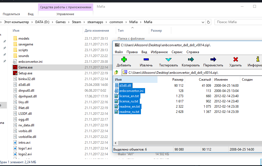Click the 7-Zip Extract (Извлечь) icon
Viewport: 262px width, 166px height.
[x=146, y=59]
